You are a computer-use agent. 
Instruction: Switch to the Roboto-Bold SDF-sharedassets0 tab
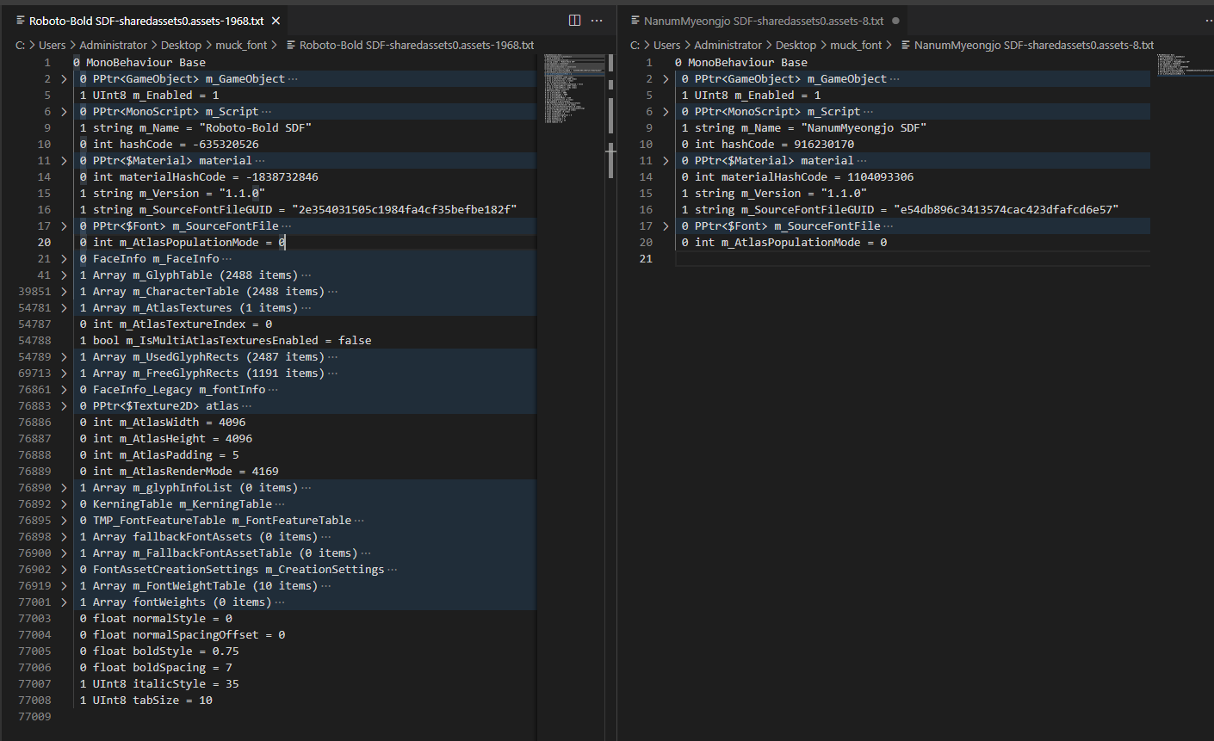tap(147, 21)
